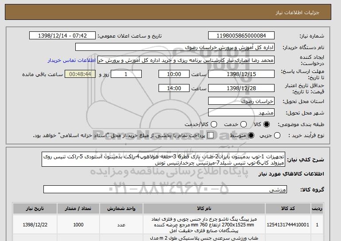Click unit cell عدد in row 1
This screenshot has width=341, height=241.
(x=121, y=225)
